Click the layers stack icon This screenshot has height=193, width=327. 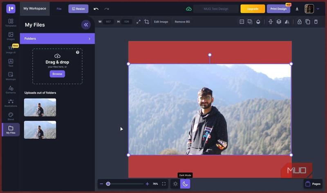[279, 22]
